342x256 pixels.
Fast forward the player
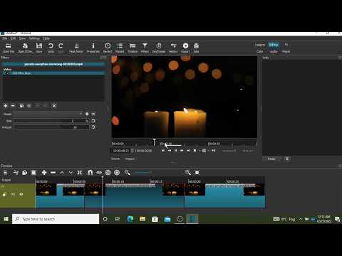click(x=182, y=151)
